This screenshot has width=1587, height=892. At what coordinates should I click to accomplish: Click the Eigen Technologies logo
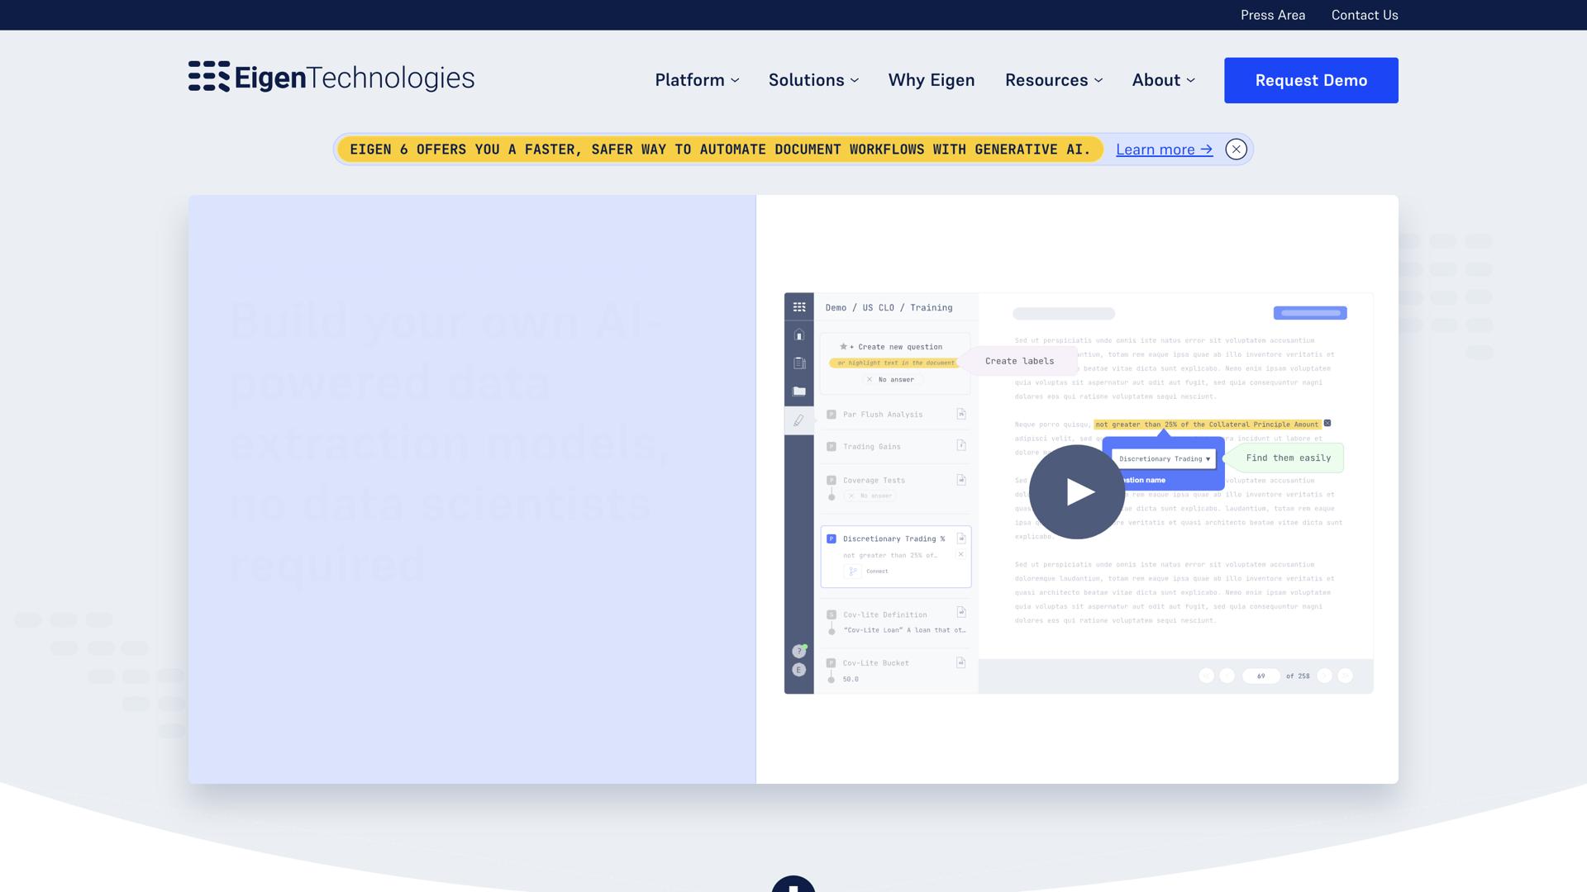[x=331, y=78]
